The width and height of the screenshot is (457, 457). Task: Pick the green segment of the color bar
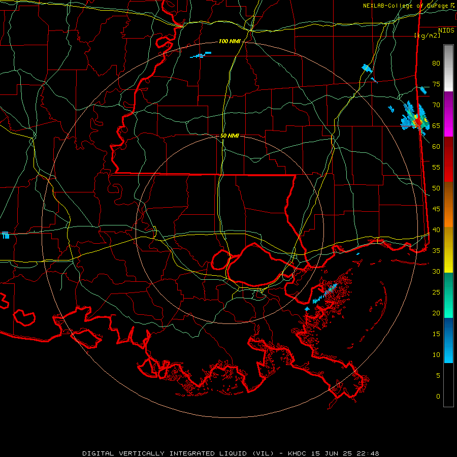click(448, 295)
